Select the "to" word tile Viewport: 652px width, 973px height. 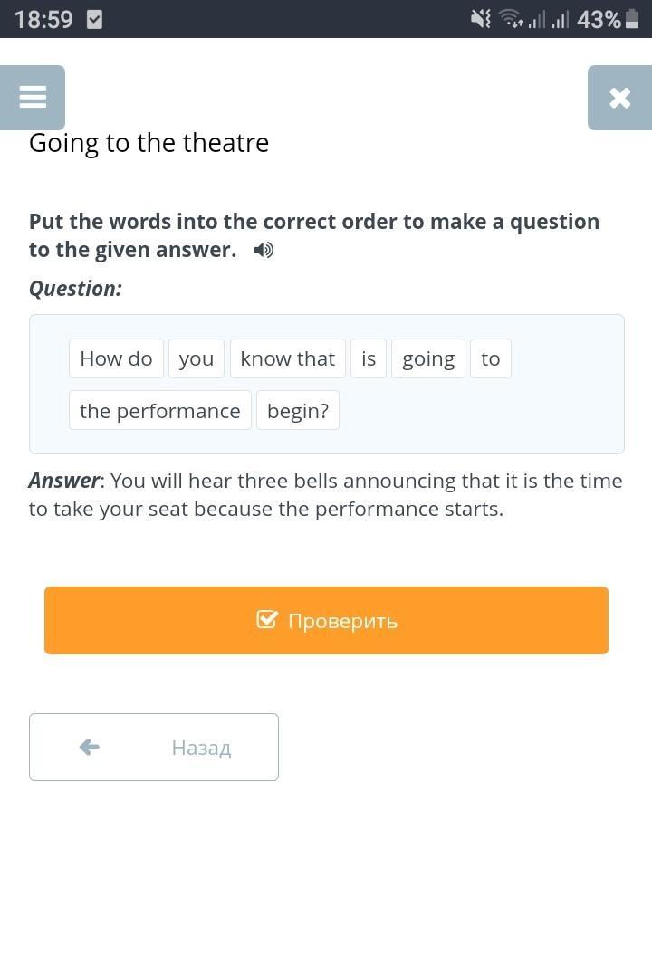coord(491,358)
